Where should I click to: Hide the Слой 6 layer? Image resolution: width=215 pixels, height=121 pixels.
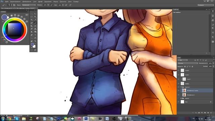[x=178, y=83]
